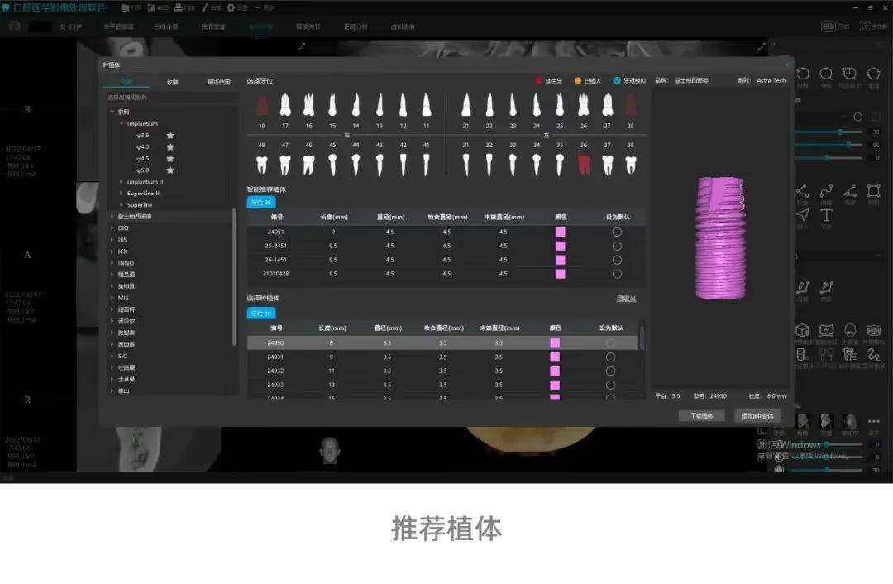Click the pink color swatch for implant 24930

(555, 342)
